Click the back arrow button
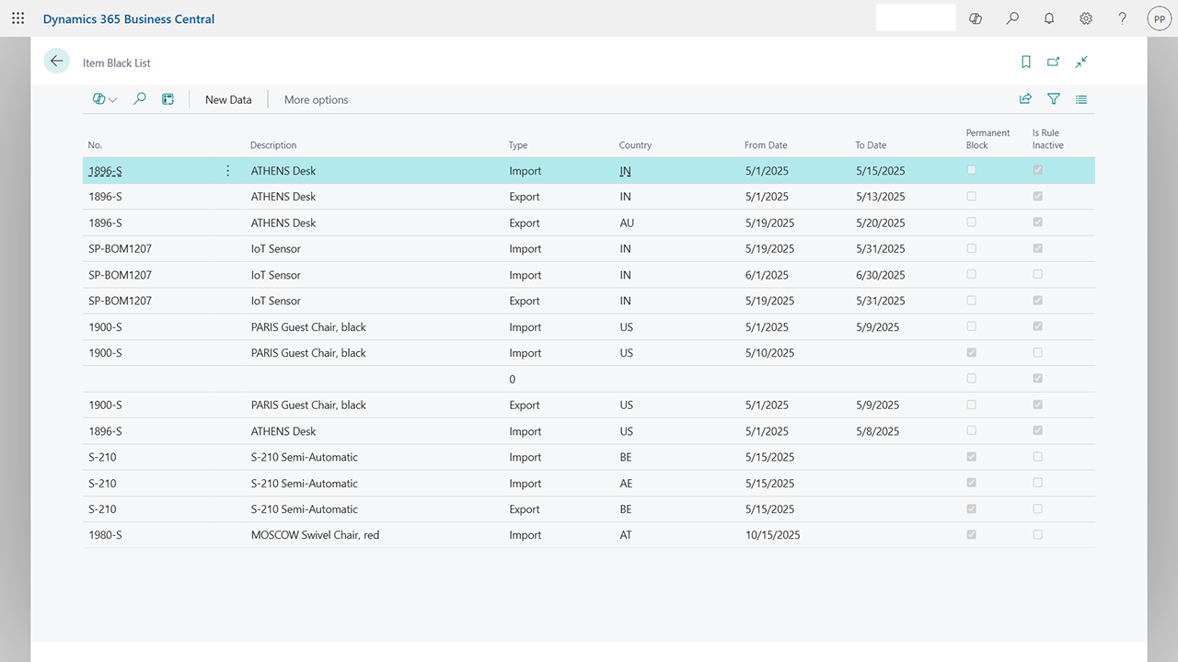Viewport: 1178px width, 662px height. tap(57, 62)
